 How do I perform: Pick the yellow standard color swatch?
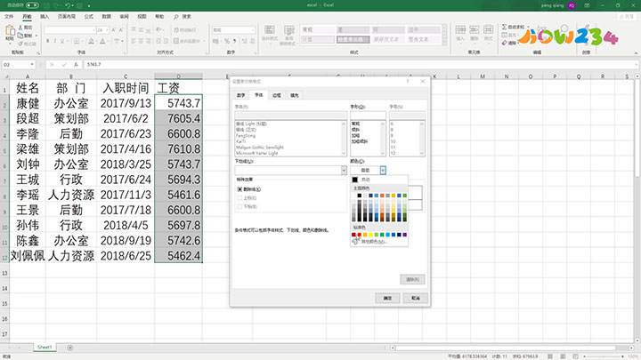[370, 235]
